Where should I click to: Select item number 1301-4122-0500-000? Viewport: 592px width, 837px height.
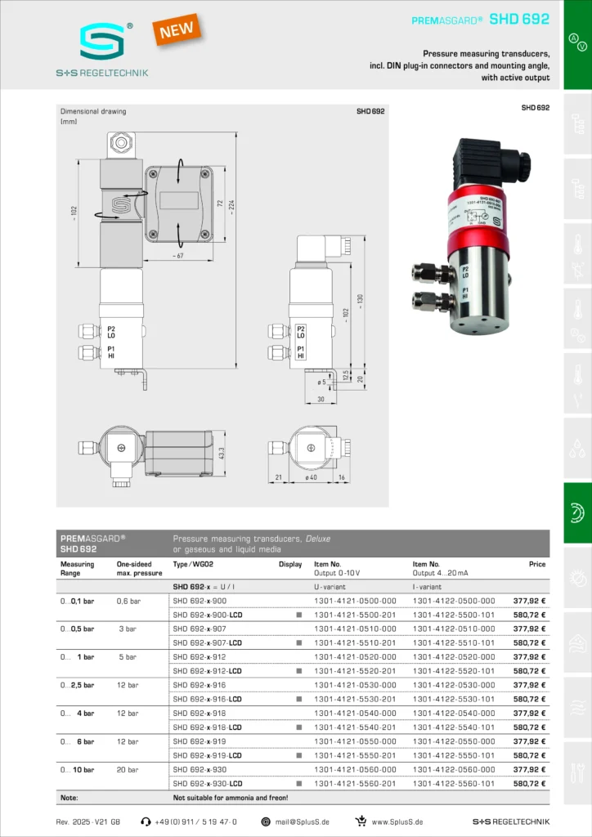(454, 601)
